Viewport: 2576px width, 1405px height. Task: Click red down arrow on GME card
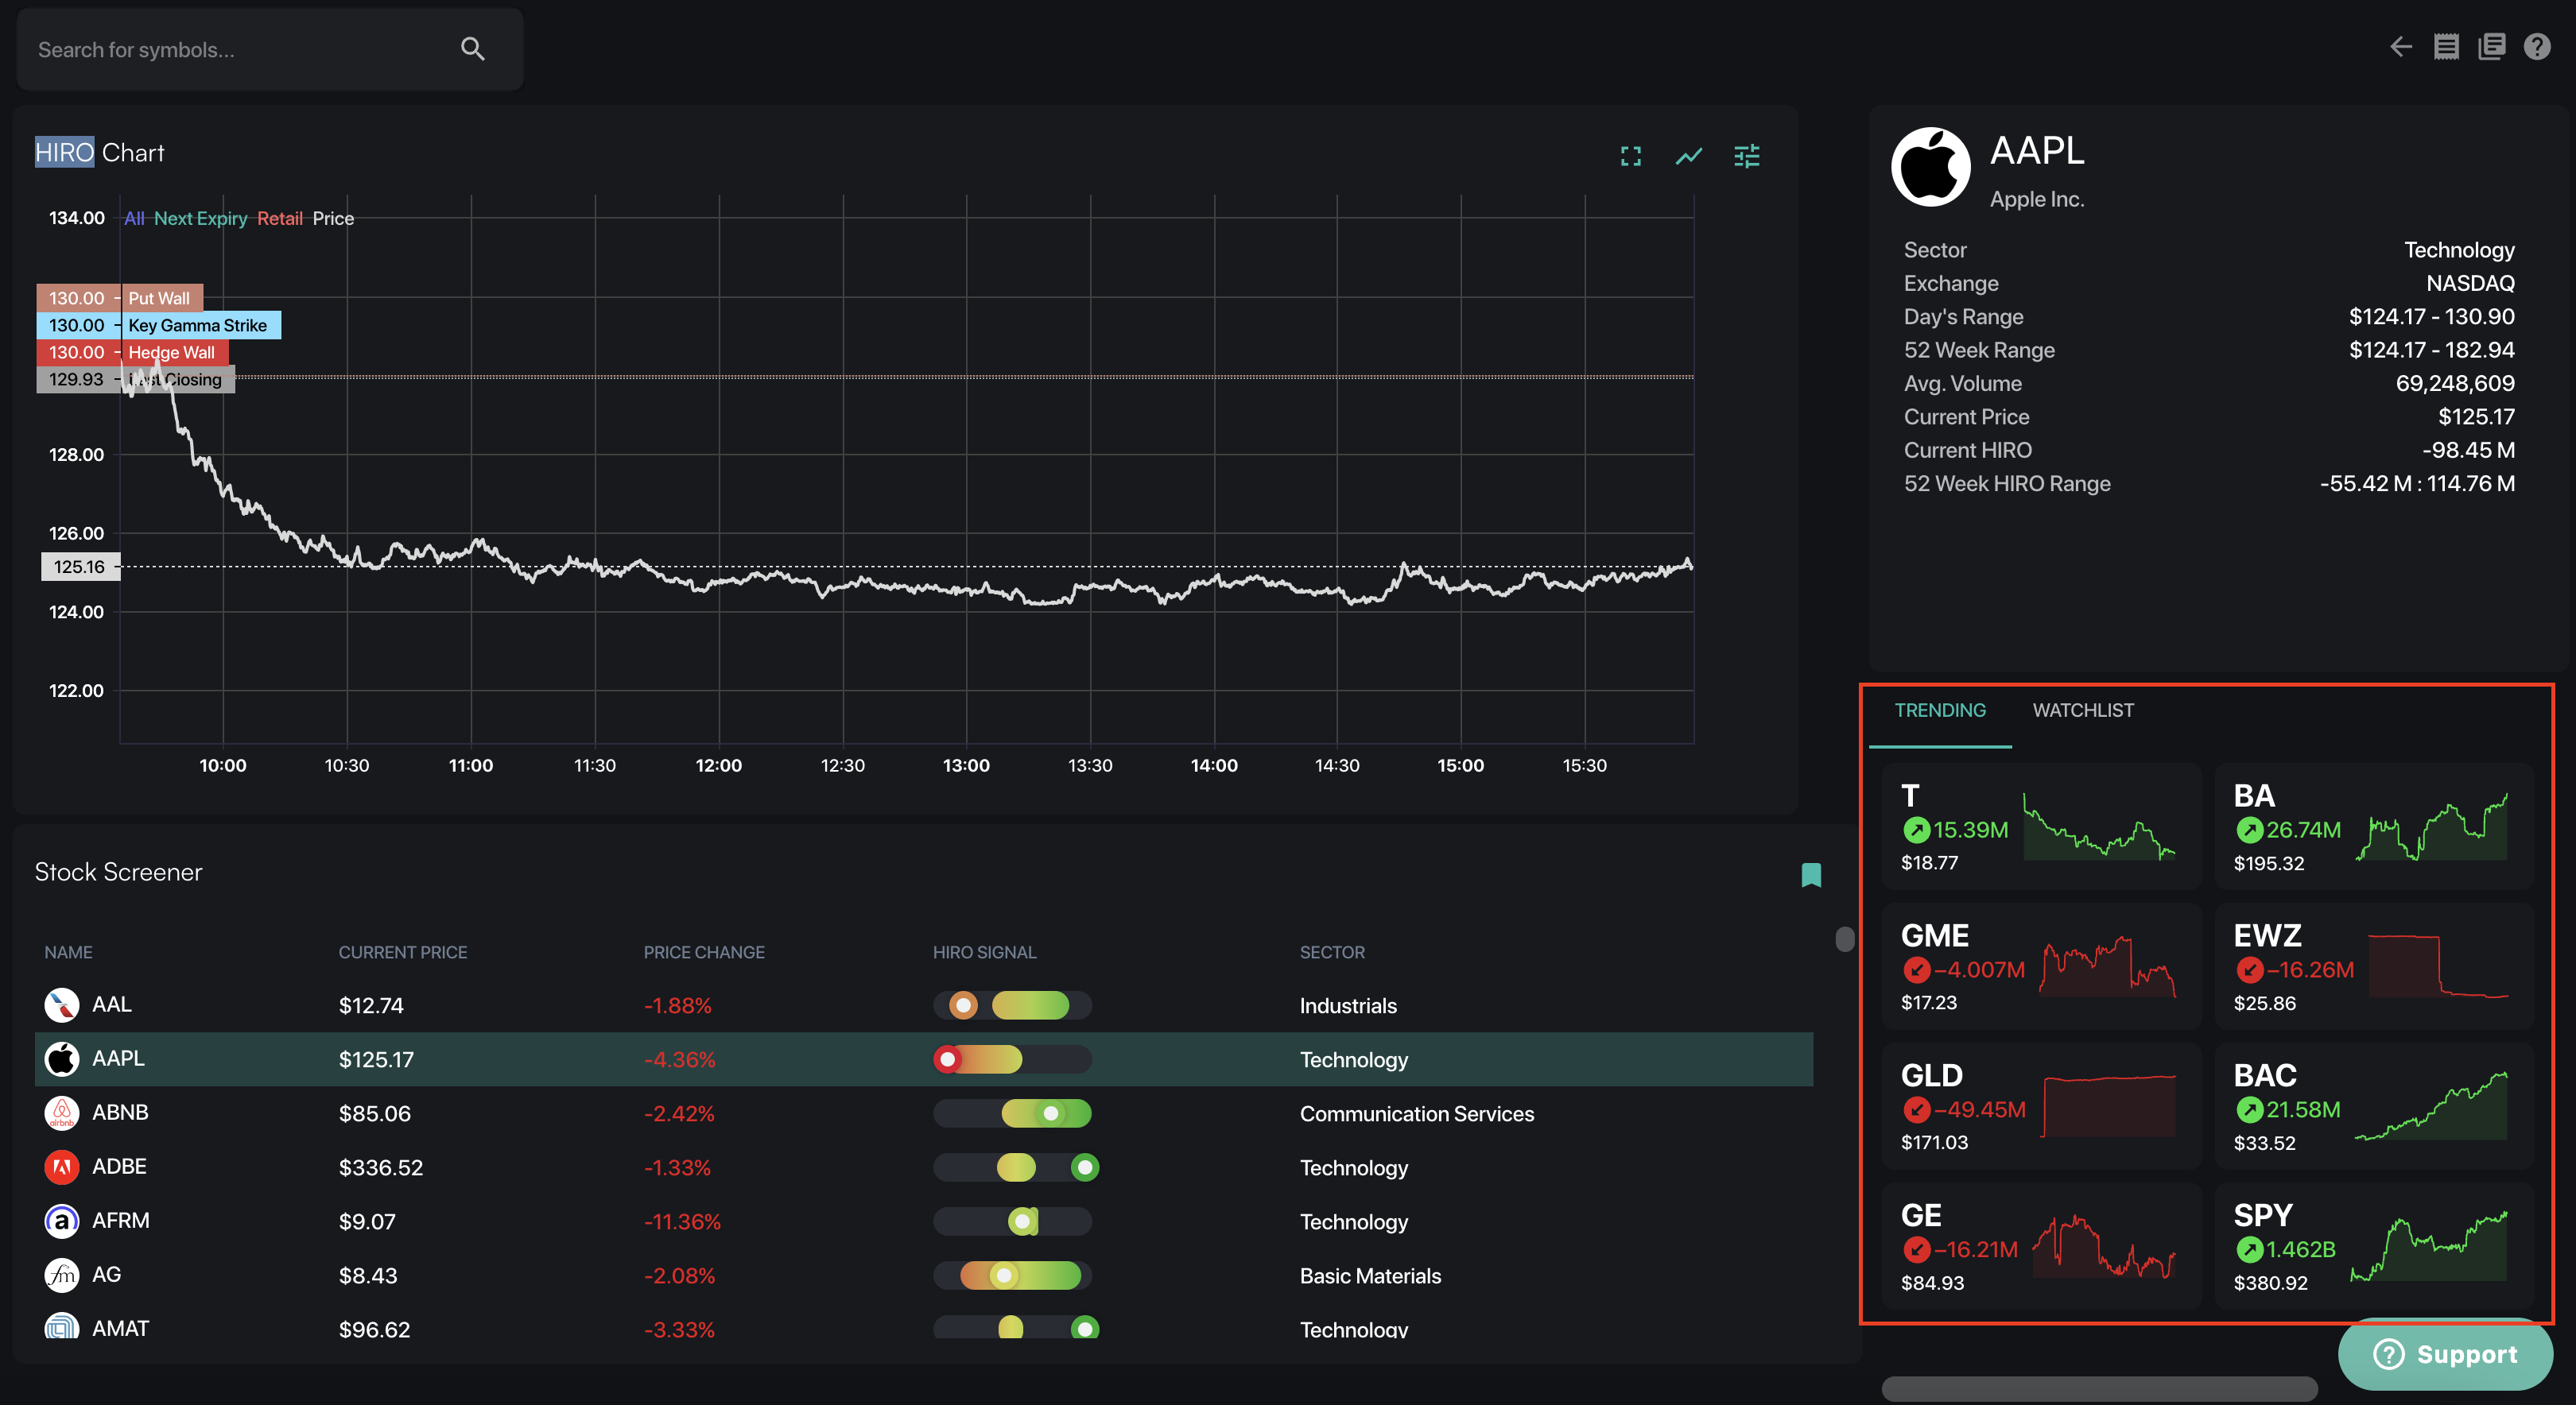coord(1916,970)
